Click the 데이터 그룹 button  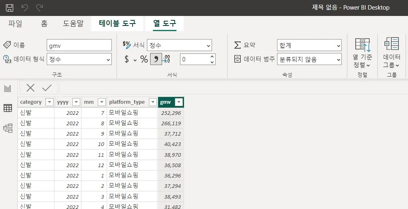point(391,53)
